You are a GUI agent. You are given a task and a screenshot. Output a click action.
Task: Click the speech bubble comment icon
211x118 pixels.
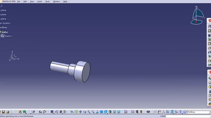[45, 112]
